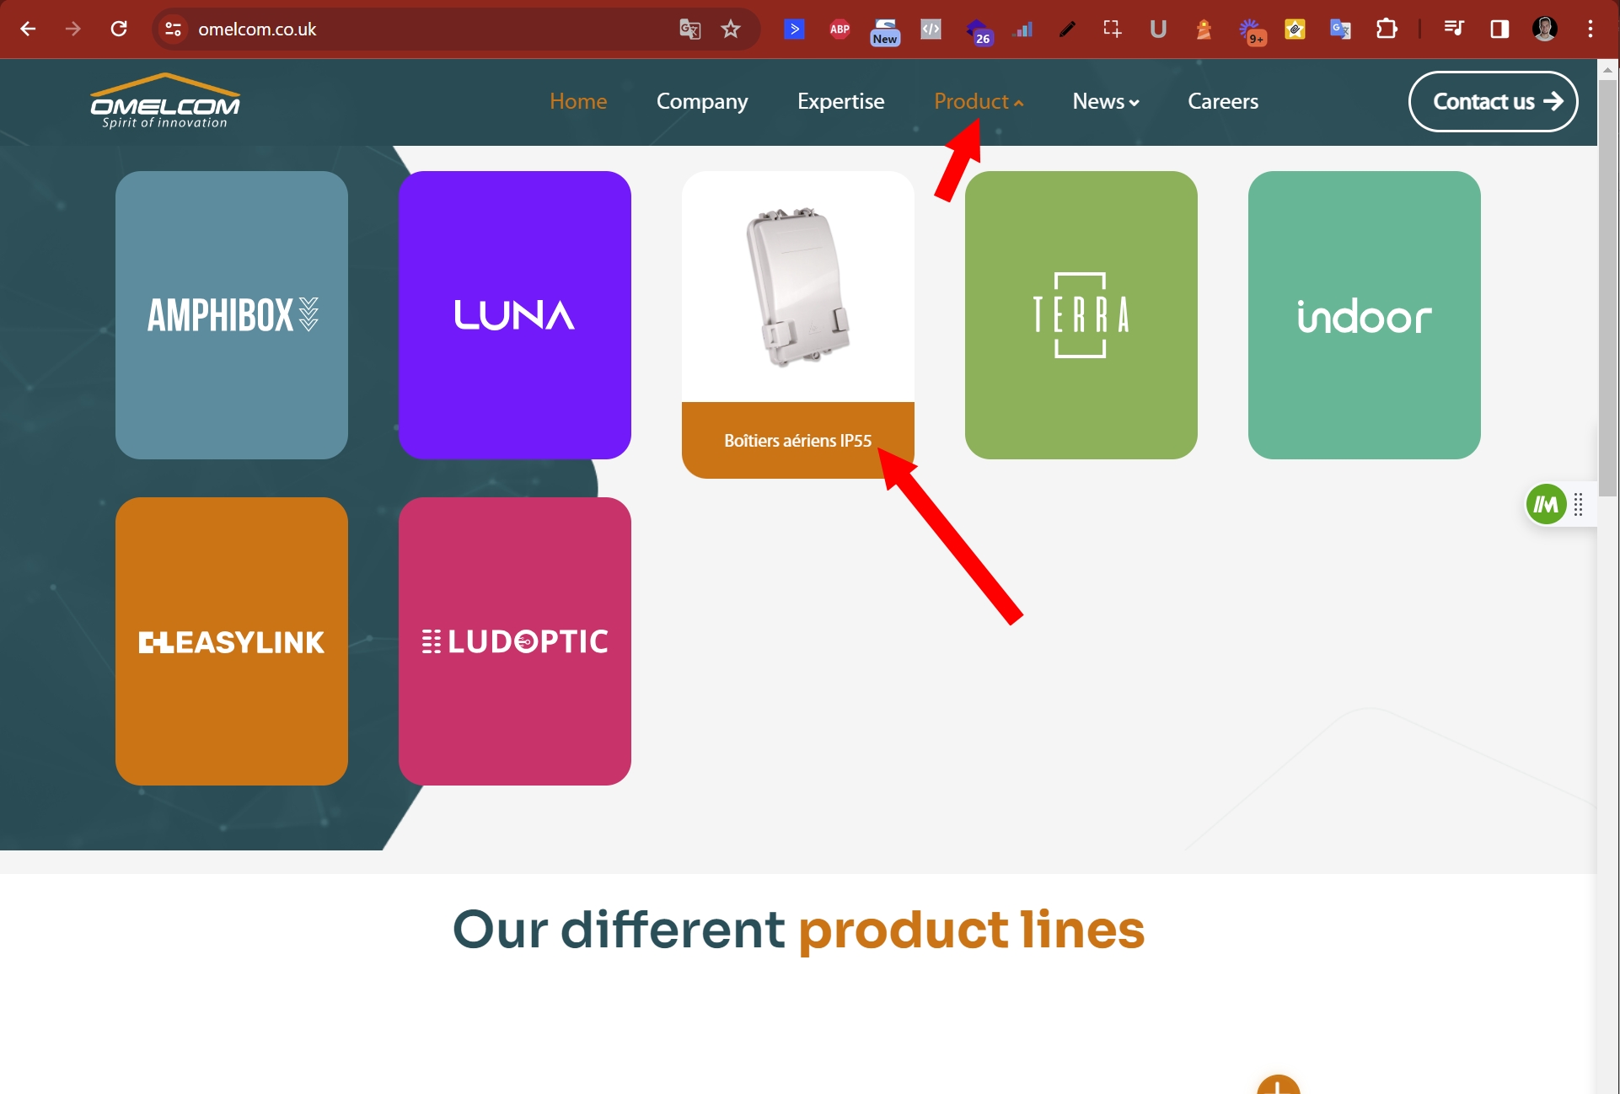Click the Boîtiers aériens IP55 label
The height and width of the screenshot is (1094, 1620).
[798, 441]
